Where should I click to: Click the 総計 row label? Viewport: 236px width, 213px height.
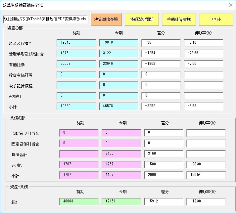(x=15, y=202)
